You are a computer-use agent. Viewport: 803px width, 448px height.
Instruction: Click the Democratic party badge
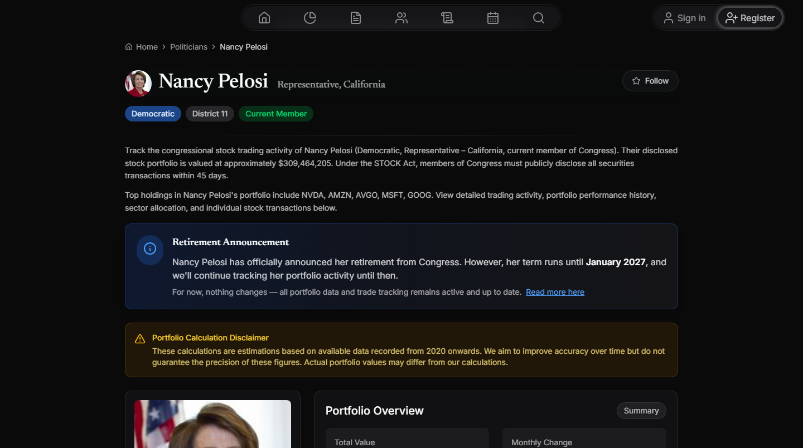pyautogui.click(x=153, y=114)
